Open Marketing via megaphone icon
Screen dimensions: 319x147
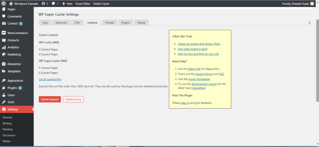click(x=4, y=54)
